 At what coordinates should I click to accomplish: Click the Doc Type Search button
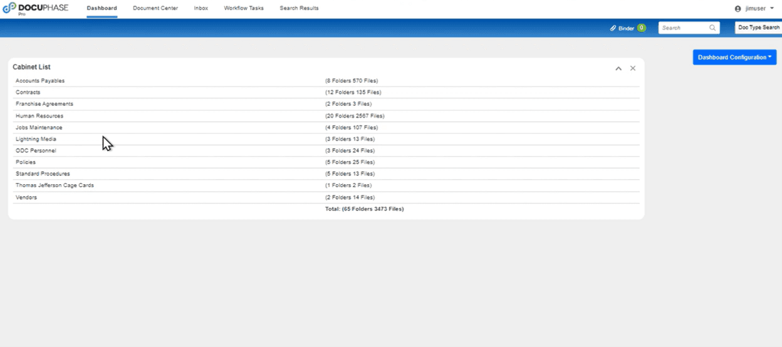pyautogui.click(x=758, y=28)
